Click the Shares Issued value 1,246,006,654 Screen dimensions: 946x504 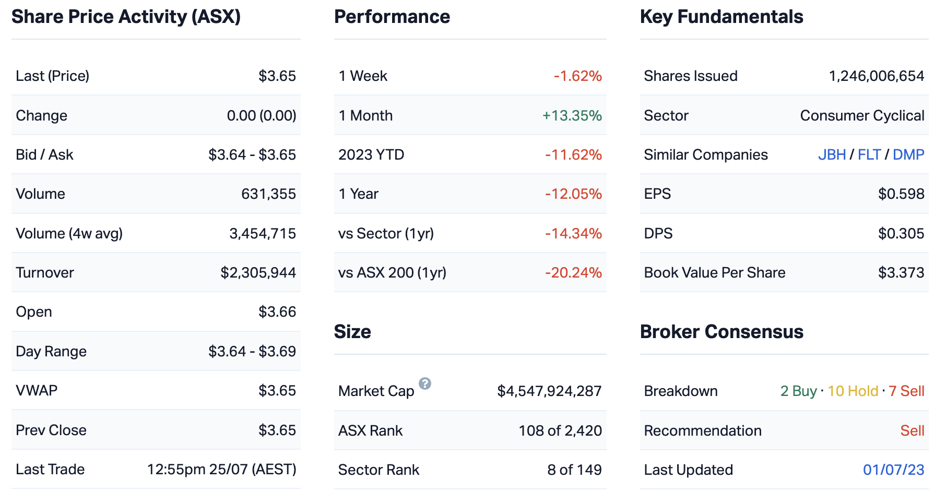click(877, 76)
